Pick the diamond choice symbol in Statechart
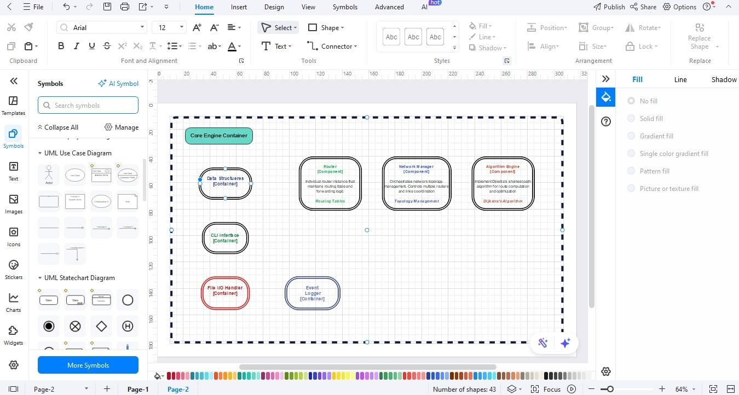 (101, 326)
